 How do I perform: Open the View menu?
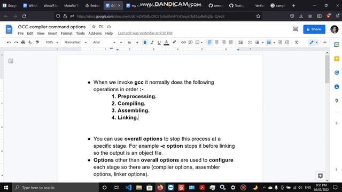tap(41, 33)
